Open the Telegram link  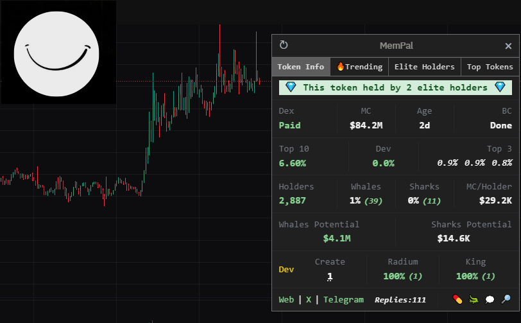point(343,300)
